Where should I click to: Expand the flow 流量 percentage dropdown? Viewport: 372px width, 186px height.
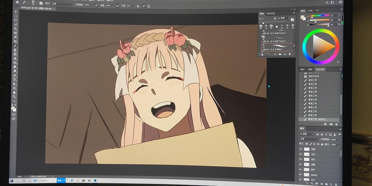113,6
